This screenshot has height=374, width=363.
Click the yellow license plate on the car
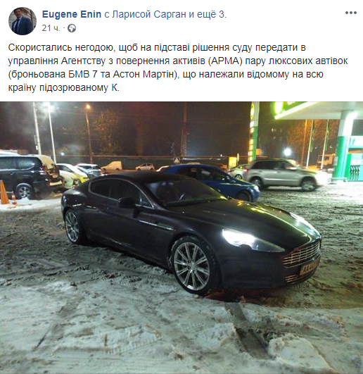(x=309, y=267)
